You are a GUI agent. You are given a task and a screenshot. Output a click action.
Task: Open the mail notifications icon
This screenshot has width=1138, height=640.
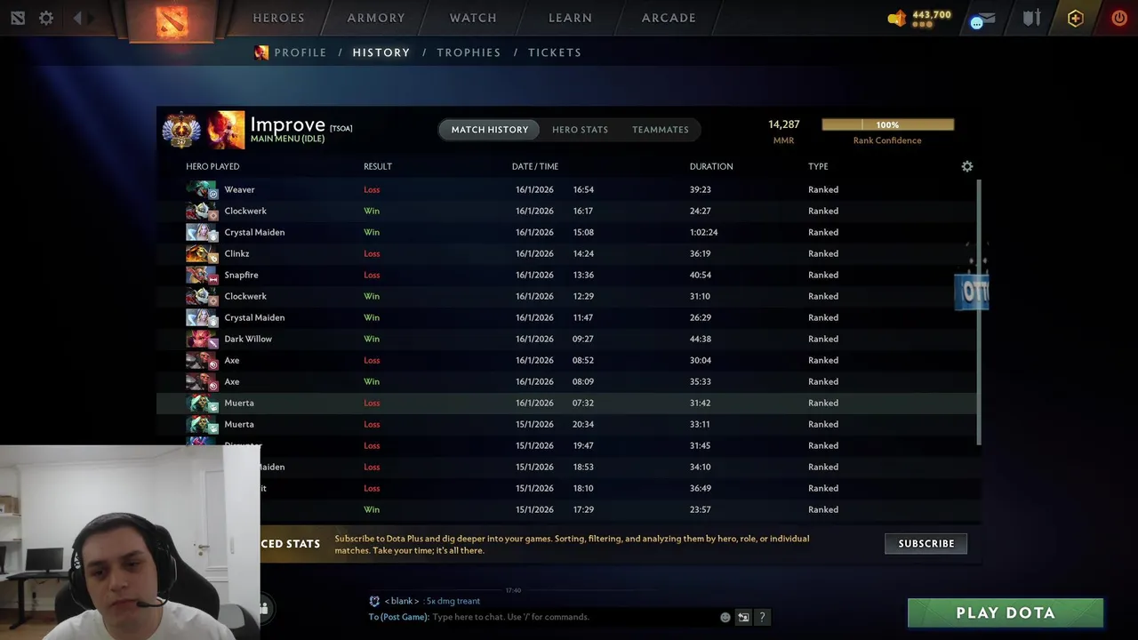click(x=982, y=19)
